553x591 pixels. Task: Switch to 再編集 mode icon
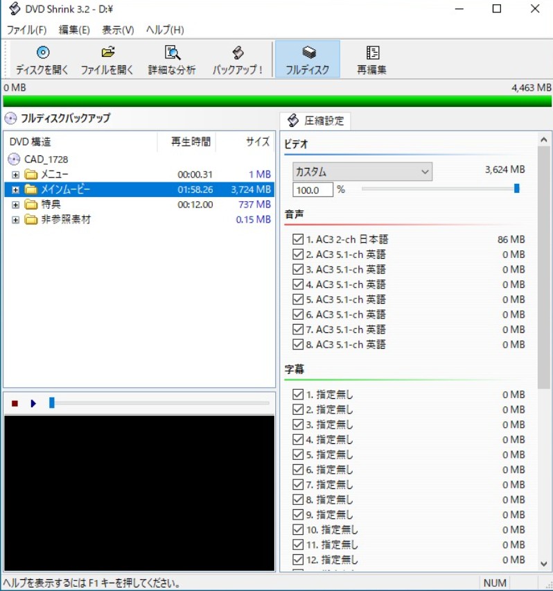pos(372,53)
